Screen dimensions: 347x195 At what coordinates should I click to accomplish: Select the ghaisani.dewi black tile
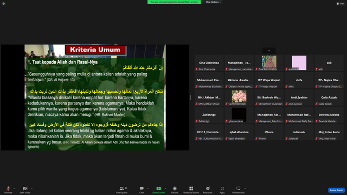(x=239, y=115)
